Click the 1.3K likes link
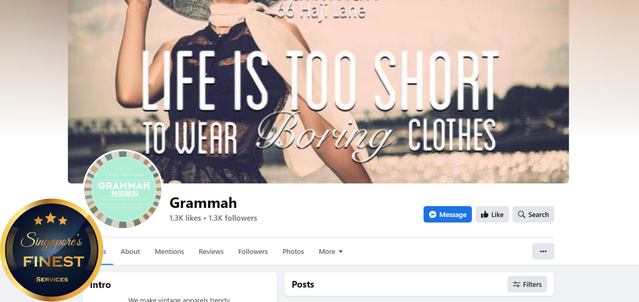639x302 pixels. click(185, 218)
